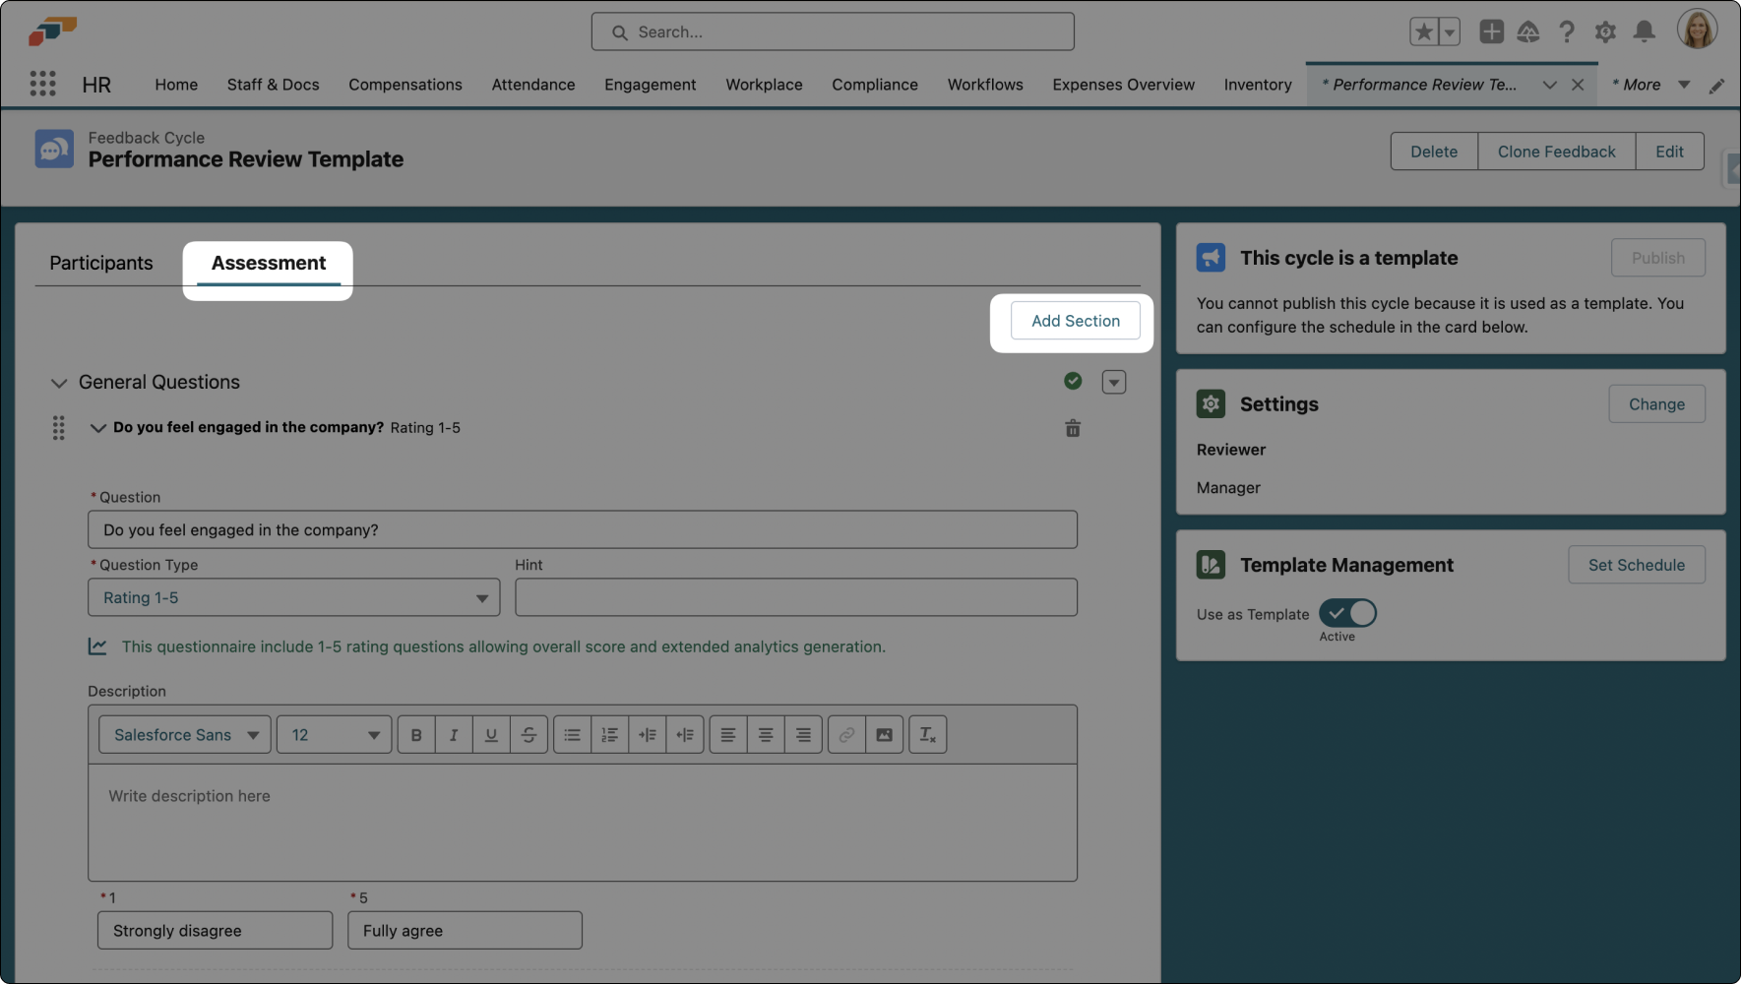Screen dimensions: 1742x984
Task: Click the Add Section button
Action: coord(1075,321)
